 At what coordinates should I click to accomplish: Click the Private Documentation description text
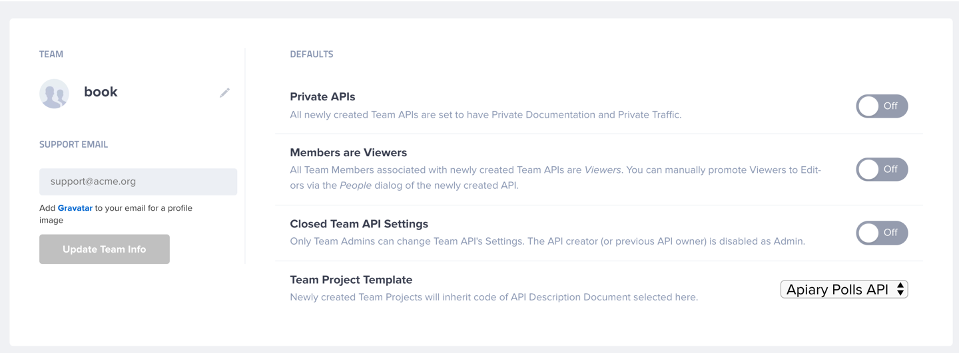coord(485,115)
